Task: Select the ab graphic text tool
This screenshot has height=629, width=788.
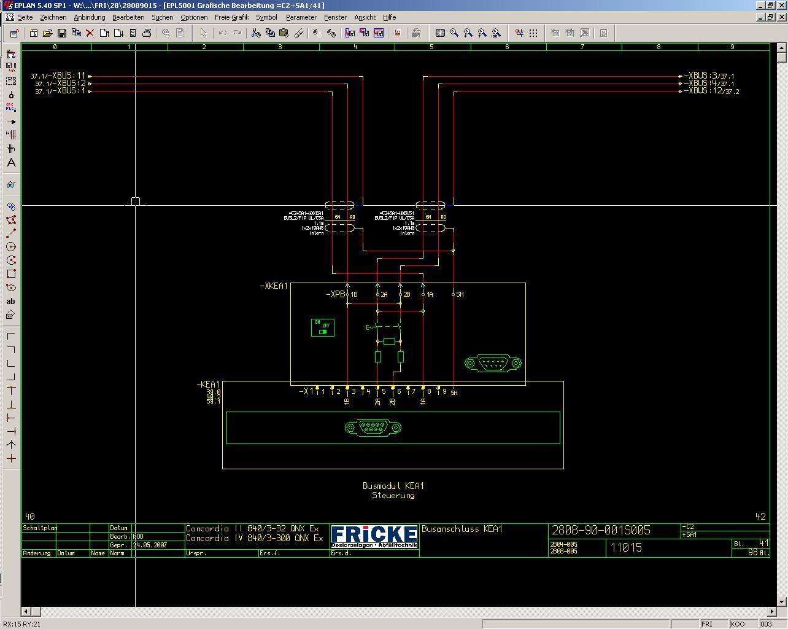Action: click(x=10, y=301)
